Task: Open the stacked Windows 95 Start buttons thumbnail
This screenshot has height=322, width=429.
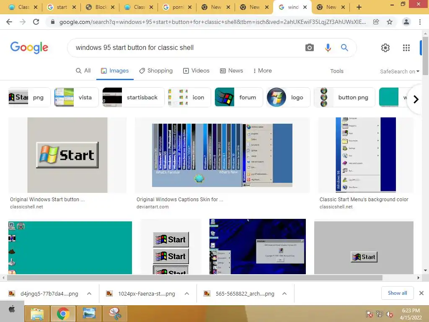Action: pos(171,247)
